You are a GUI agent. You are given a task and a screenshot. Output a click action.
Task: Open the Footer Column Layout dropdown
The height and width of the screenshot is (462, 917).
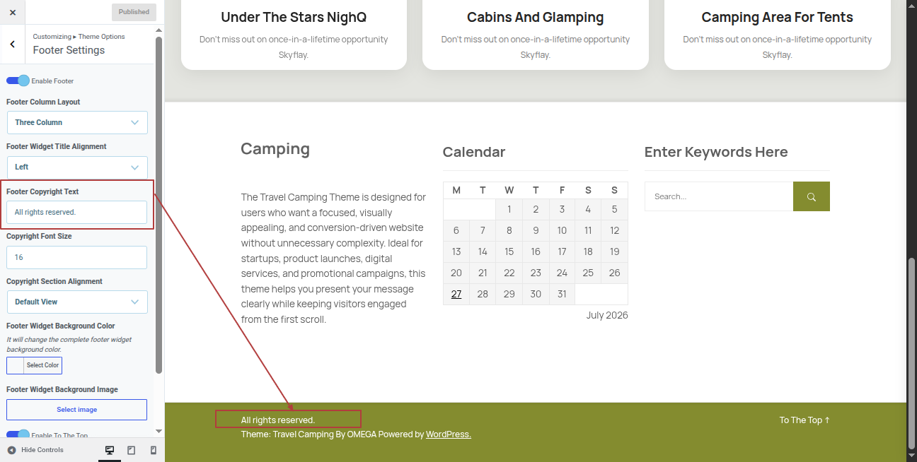(x=77, y=122)
